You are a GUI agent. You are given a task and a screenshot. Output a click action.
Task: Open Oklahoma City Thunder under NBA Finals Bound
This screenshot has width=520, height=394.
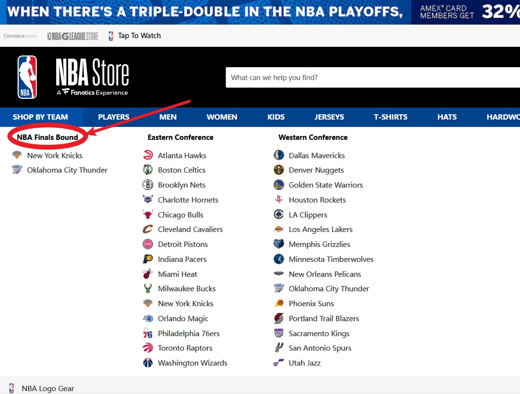click(67, 170)
